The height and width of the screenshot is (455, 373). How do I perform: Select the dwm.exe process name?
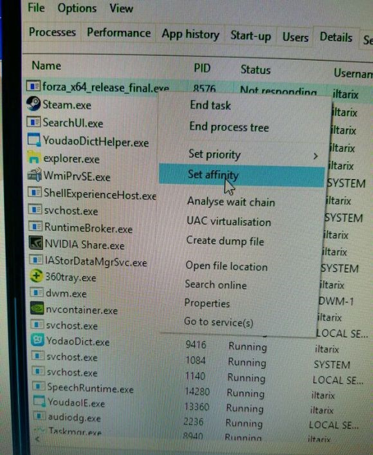click(x=66, y=293)
